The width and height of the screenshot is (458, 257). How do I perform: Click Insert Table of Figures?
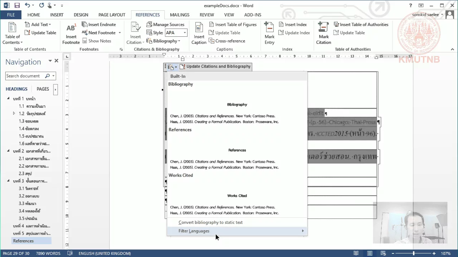pos(233,25)
